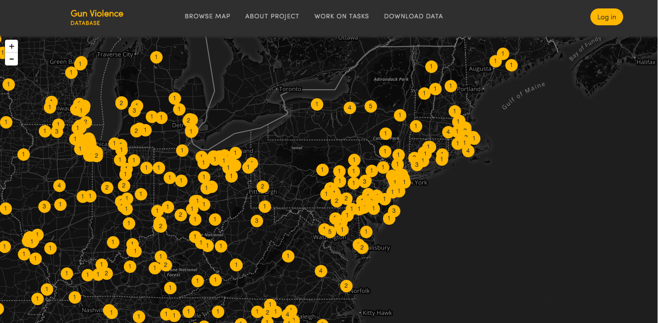
Task: Click the Gulf of Maine label
Action: [x=523, y=96]
